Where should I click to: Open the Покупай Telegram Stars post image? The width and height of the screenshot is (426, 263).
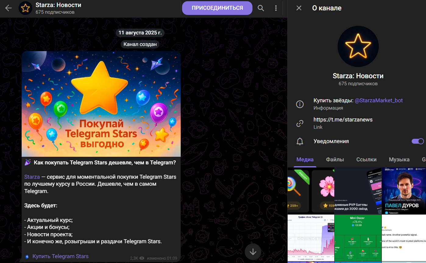[x=101, y=104]
